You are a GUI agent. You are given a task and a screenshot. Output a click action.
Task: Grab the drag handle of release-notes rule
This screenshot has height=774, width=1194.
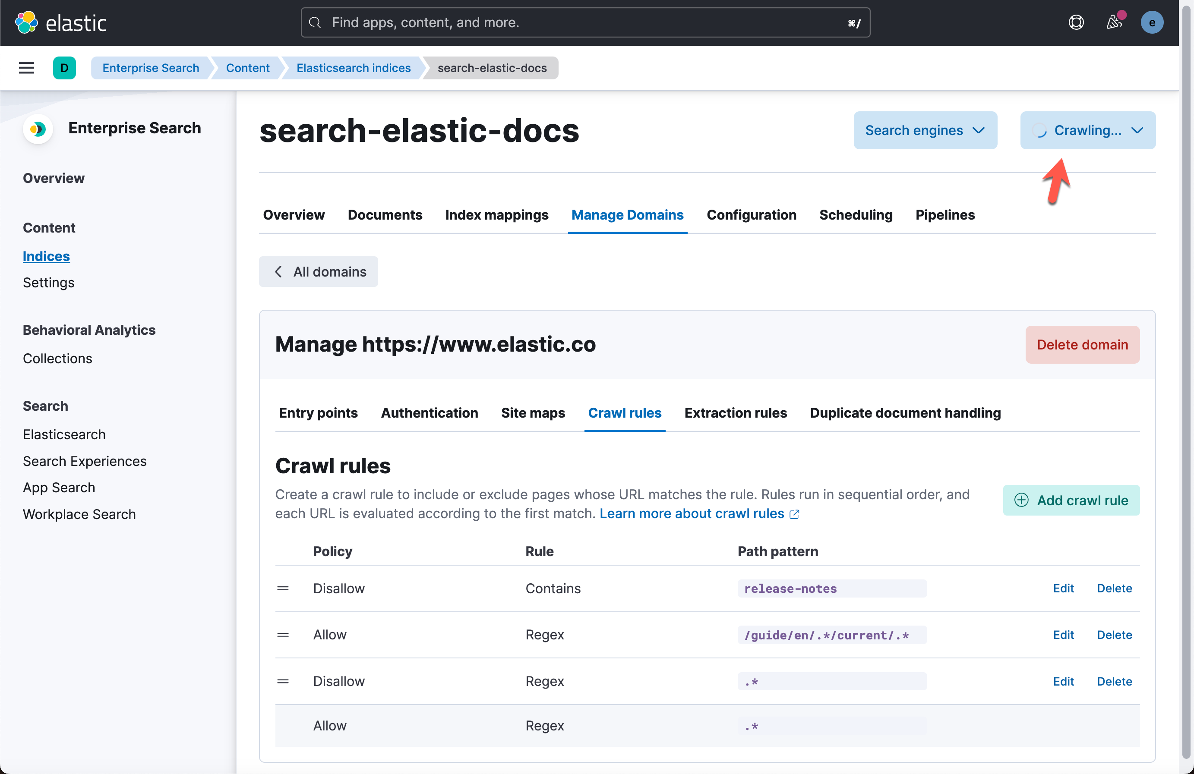283,588
